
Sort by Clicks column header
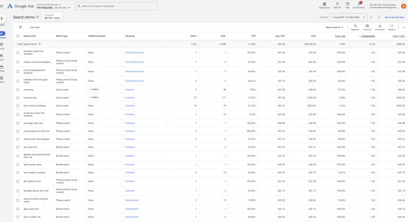pyautogui.click(x=193, y=36)
